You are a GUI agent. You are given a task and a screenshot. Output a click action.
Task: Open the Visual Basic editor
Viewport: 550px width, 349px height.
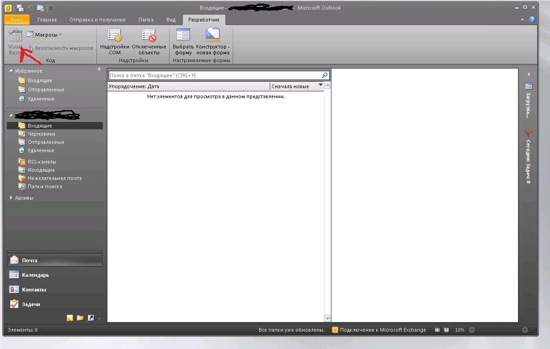16,42
